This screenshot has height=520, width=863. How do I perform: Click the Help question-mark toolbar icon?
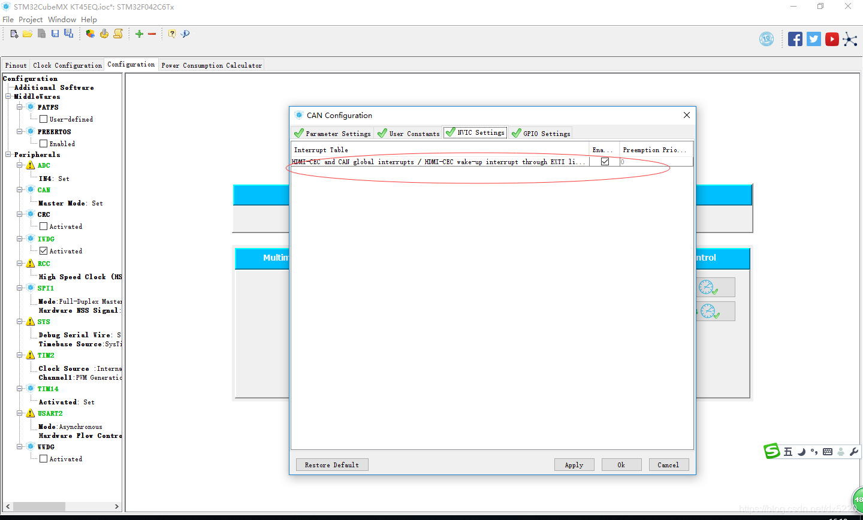click(x=172, y=34)
